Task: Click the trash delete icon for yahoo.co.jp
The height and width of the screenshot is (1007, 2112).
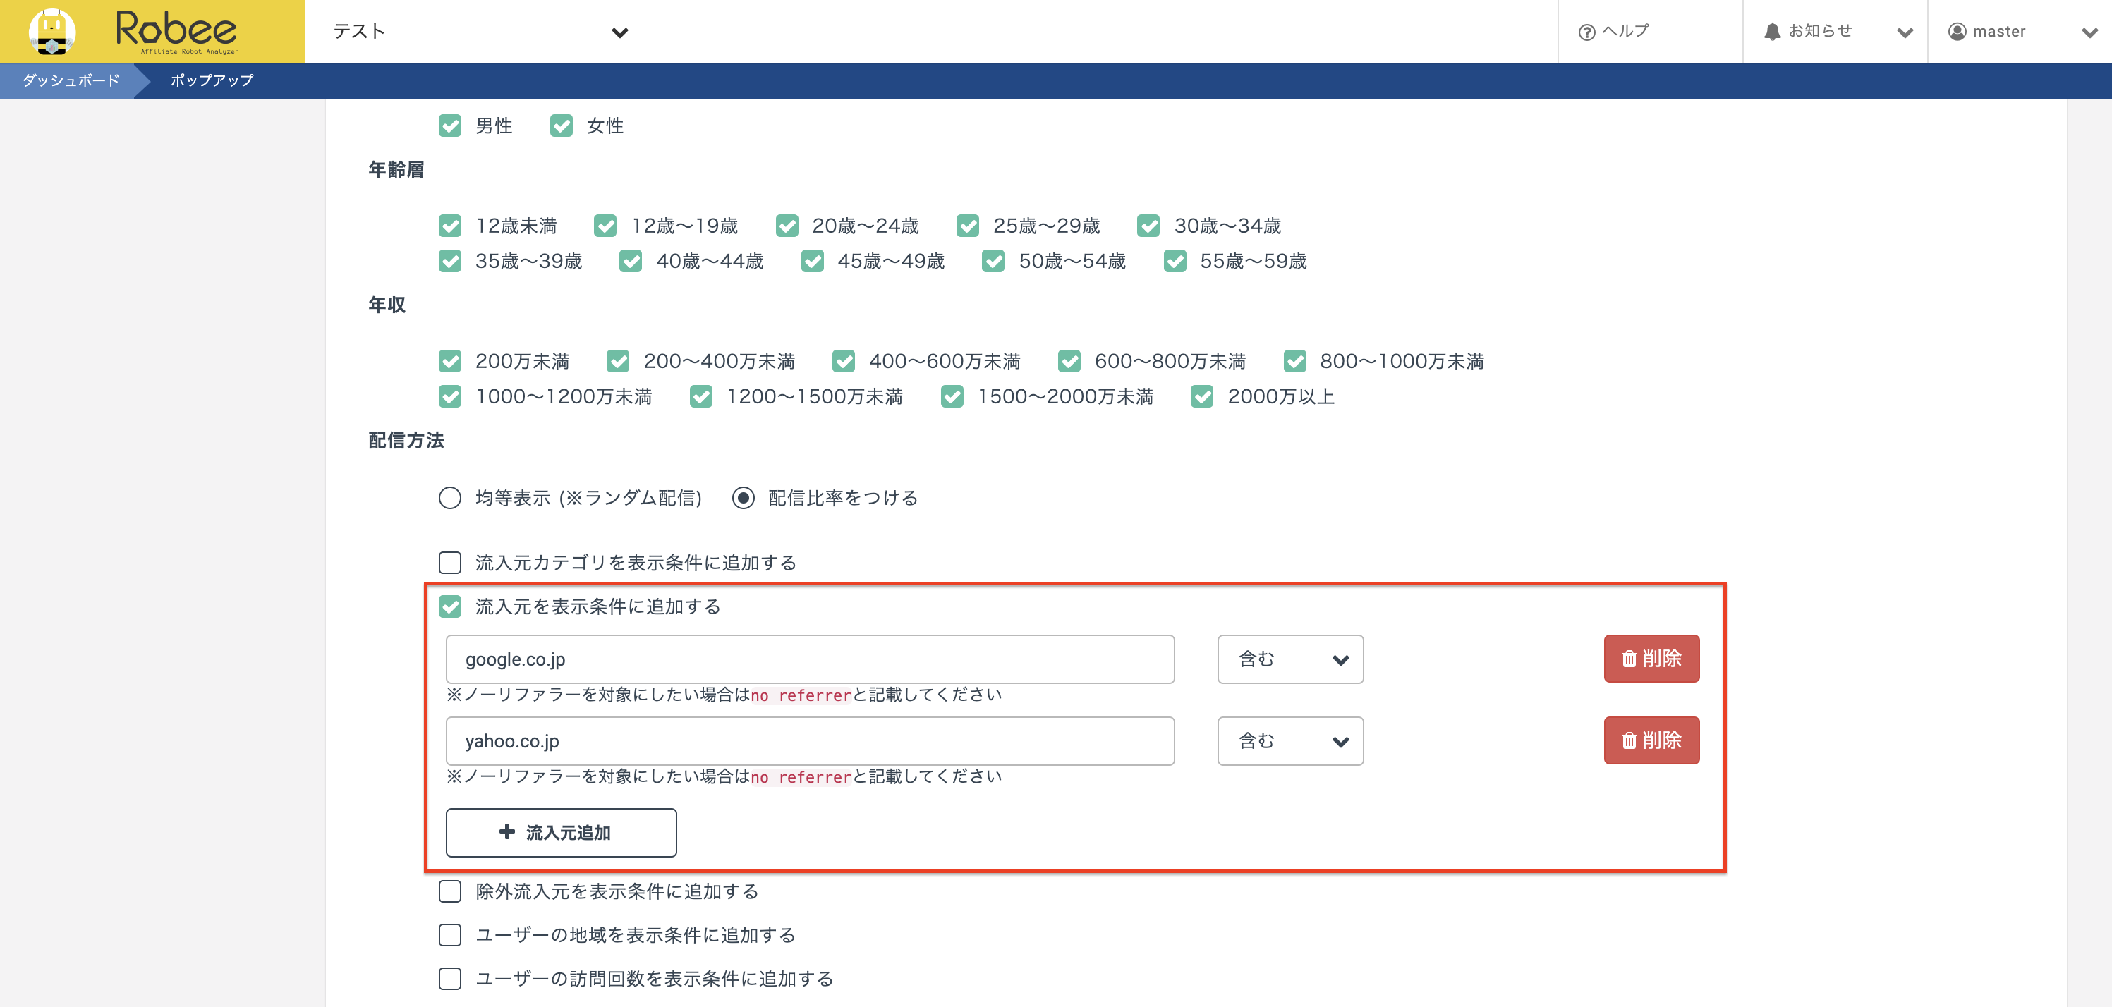Action: pyautogui.click(x=1629, y=740)
